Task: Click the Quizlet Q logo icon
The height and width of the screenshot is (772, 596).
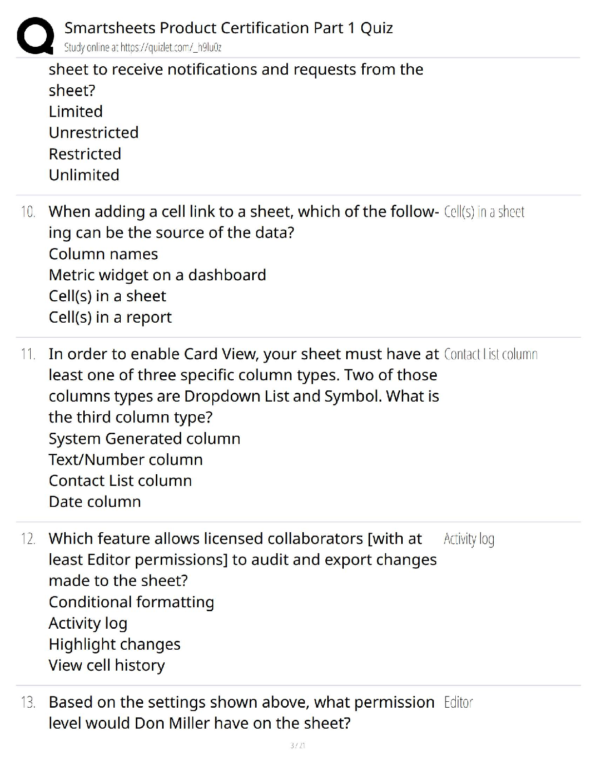Action: coord(35,35)
